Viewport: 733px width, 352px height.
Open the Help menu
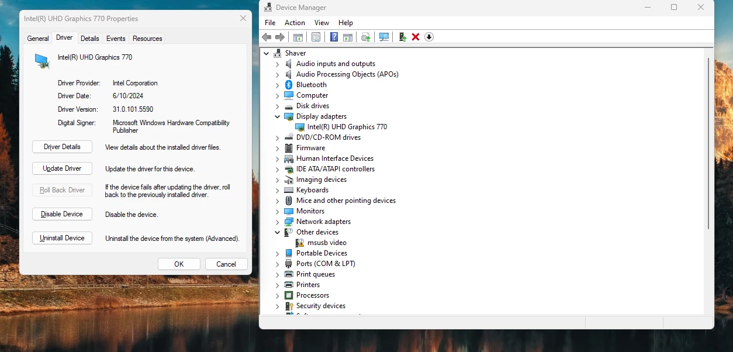pyautogui.click(x=345, y=23)
